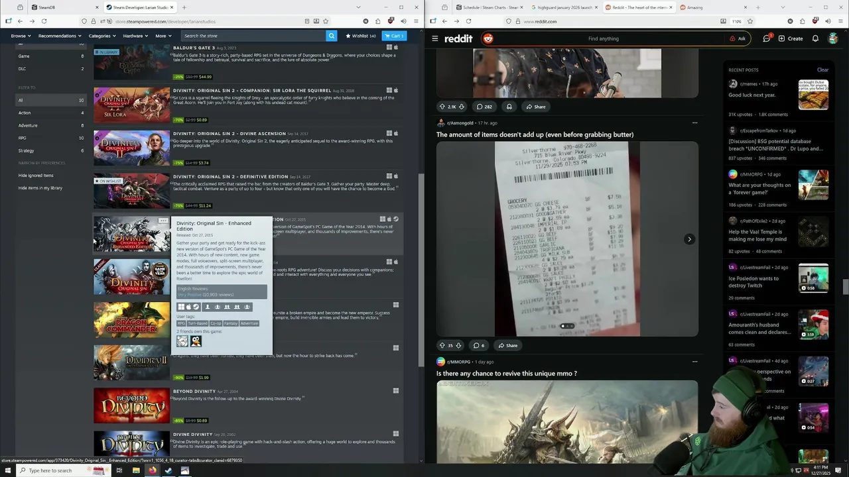Open Windows Start button
This screenshot has width=849, height=477.
tap(7, 470)
